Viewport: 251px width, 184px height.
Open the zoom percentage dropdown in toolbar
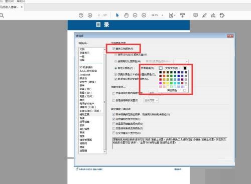157,15
